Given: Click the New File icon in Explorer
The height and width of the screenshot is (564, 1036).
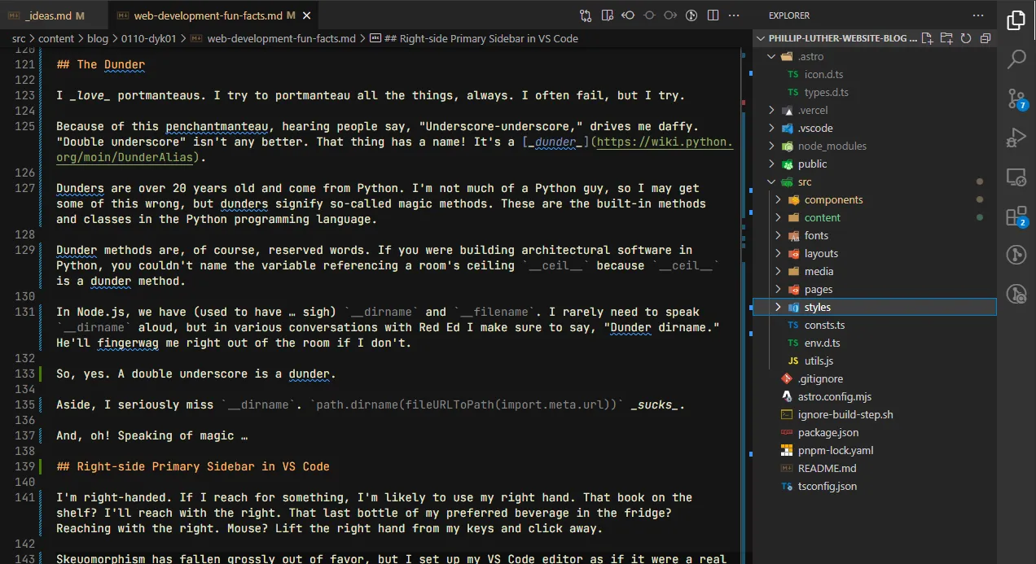Looking at the screenshot, I should [928, 38].
